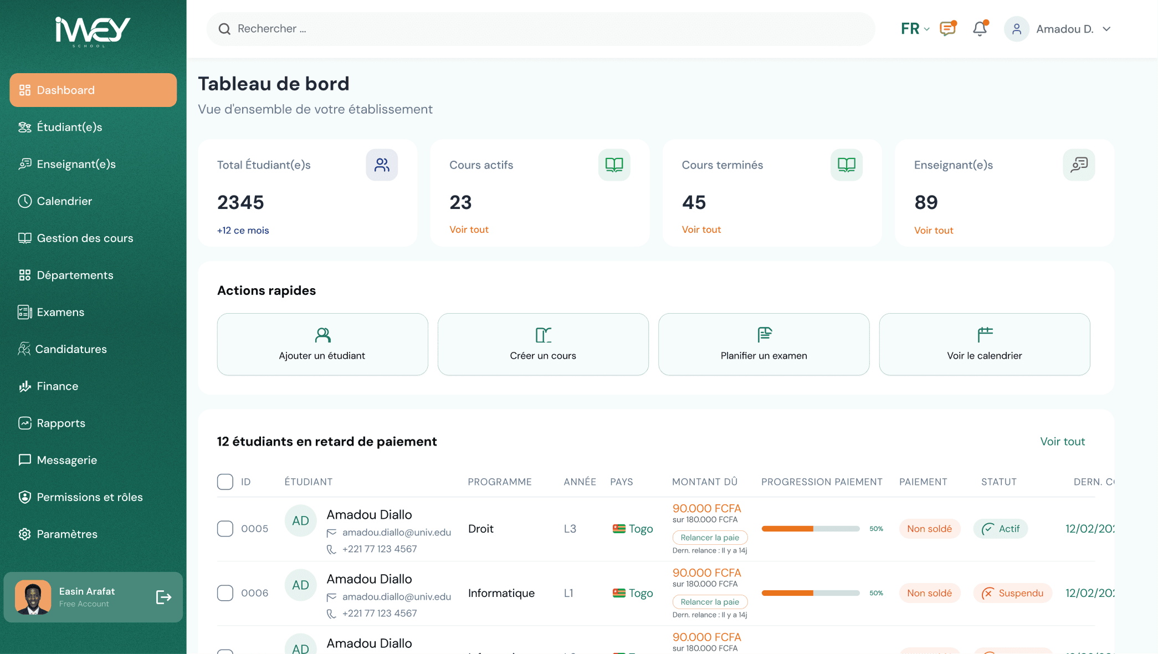Click Voir tout under Enseignant(e)s count
Viewport: 1158px width, 654px height.
pos(934,230)
